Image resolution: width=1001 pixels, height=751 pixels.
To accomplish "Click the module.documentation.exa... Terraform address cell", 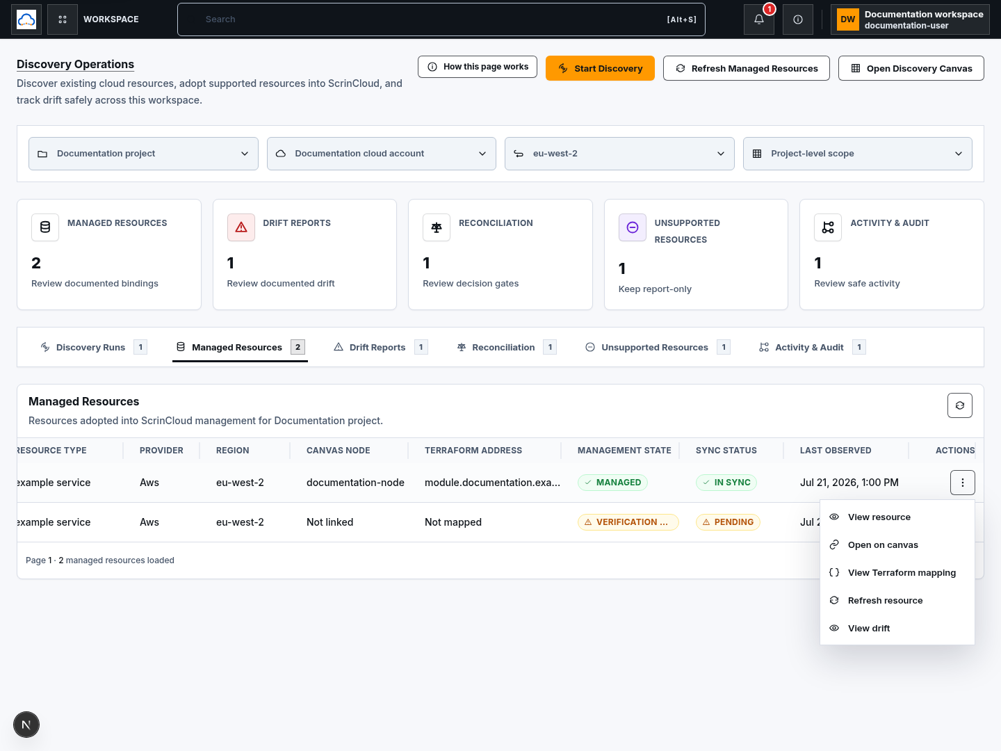I will (492, 483).
